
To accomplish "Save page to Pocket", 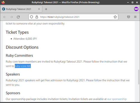I will coord(129,17).
